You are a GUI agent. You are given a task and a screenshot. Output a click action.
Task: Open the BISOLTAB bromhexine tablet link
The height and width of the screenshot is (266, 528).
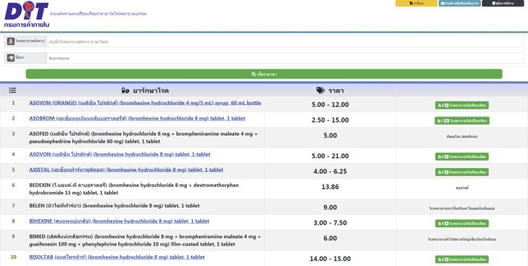click(117, 257)
